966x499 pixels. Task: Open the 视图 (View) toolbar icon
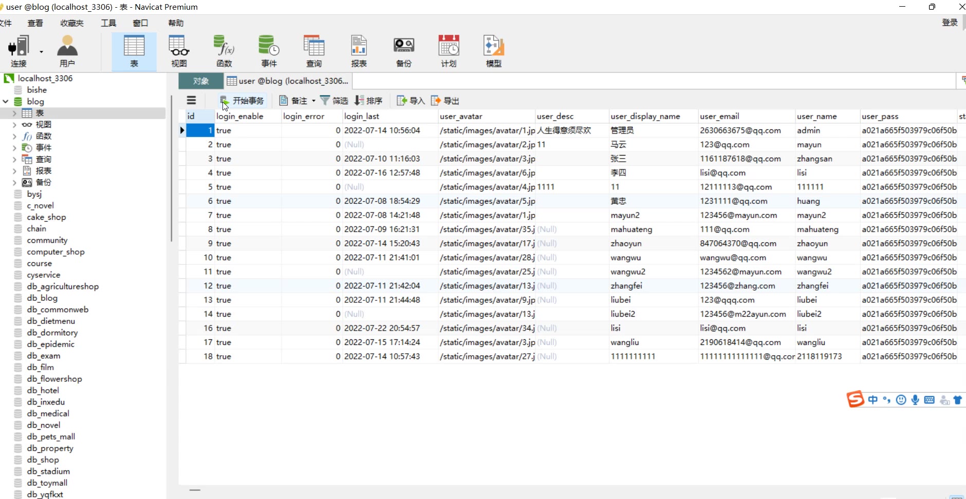pos(179,51)
